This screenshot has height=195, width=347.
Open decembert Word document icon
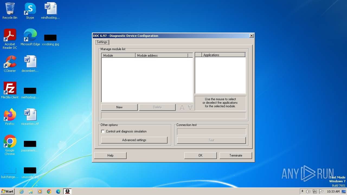click(x=30, y=64)
